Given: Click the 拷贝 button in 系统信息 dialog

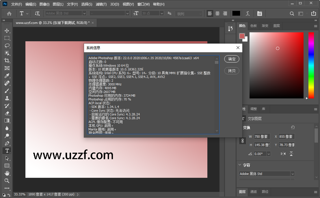Looking at the screenshot, I should pos(232,71).
